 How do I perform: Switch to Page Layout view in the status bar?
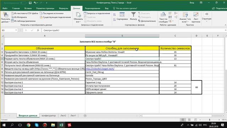189,120
